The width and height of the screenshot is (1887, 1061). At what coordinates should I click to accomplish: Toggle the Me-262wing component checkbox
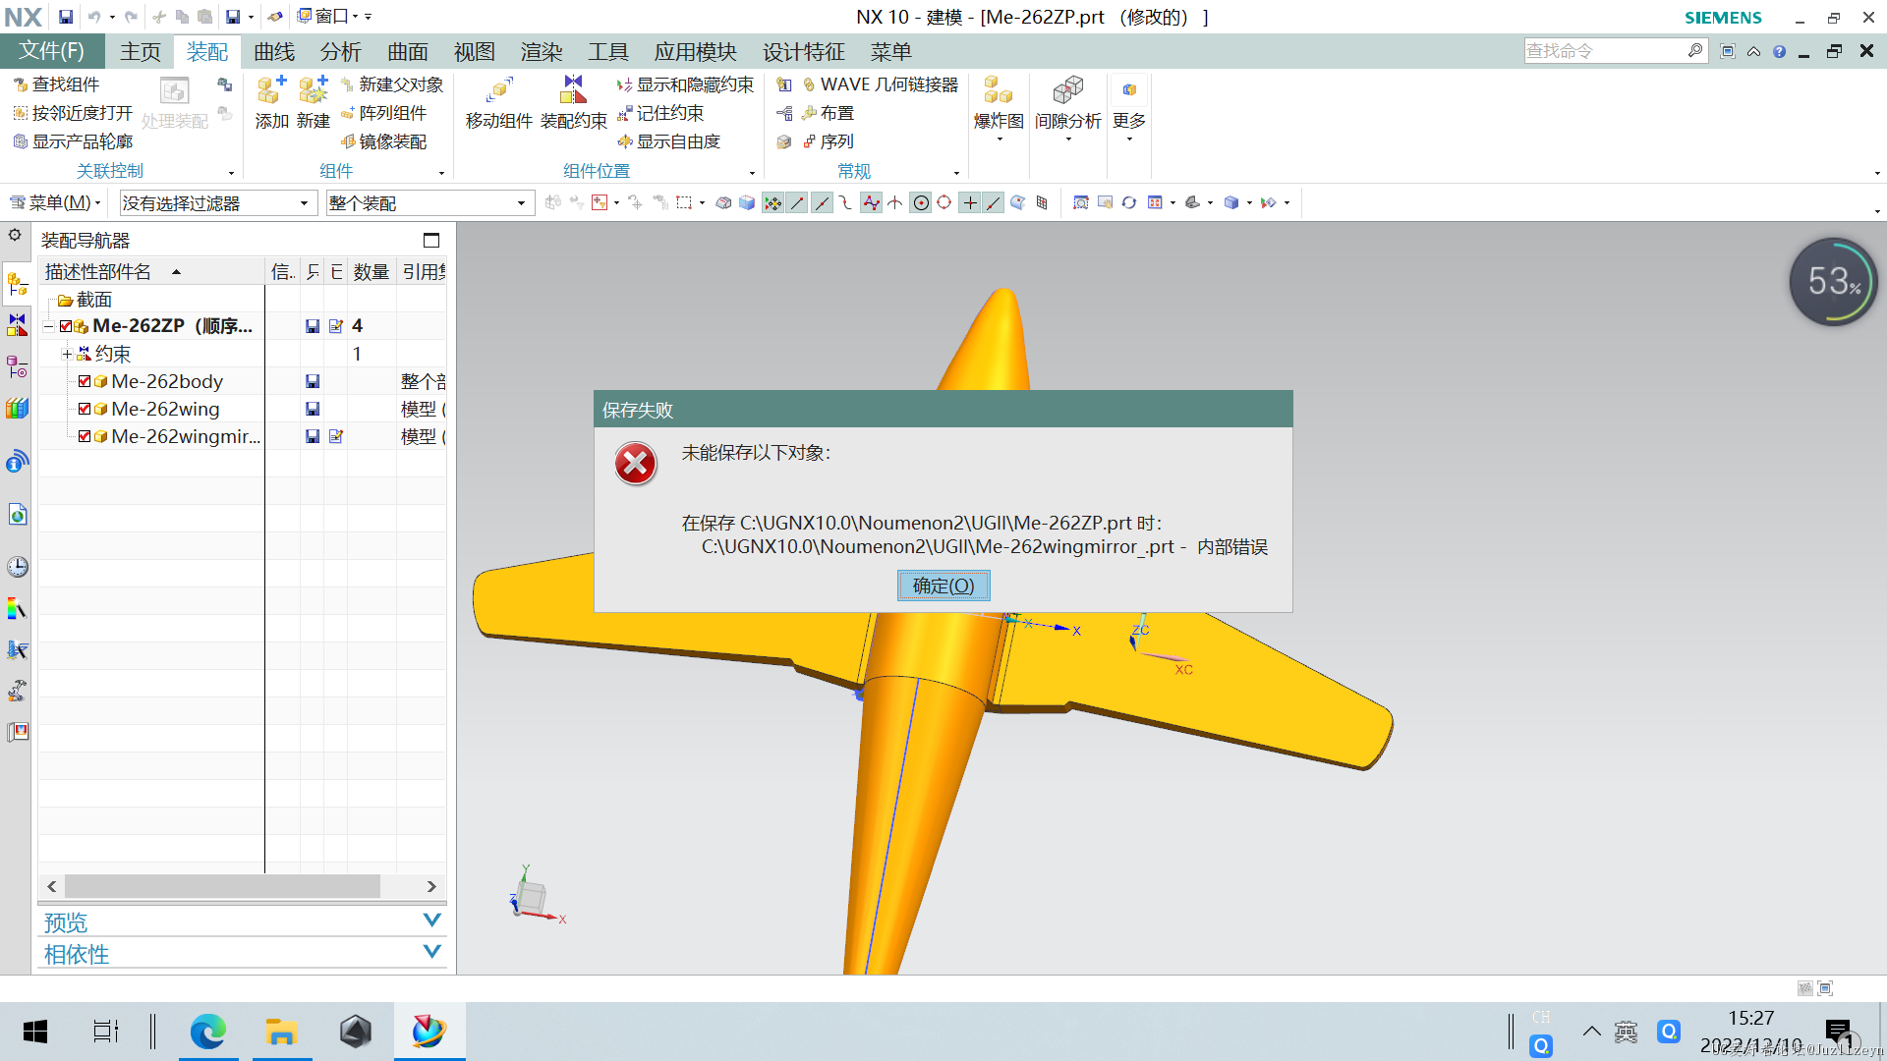coord(85,409)
